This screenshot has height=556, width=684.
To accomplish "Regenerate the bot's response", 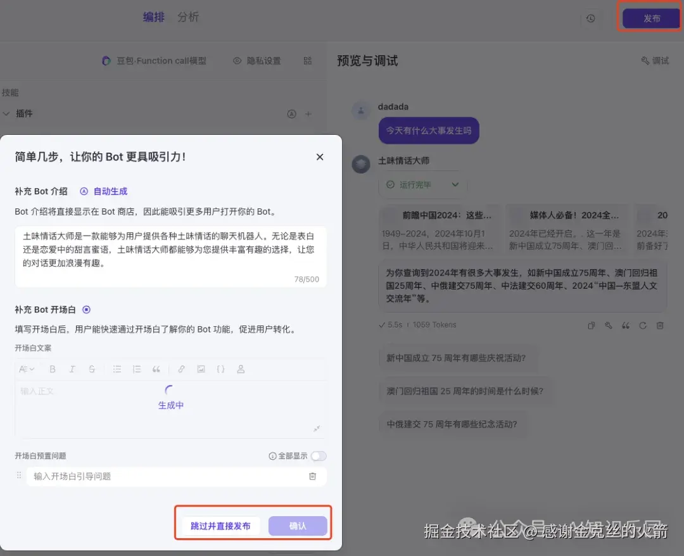I will point(643,325).
